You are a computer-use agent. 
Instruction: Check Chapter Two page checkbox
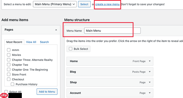pyautogui.click(x=9, y=65)
